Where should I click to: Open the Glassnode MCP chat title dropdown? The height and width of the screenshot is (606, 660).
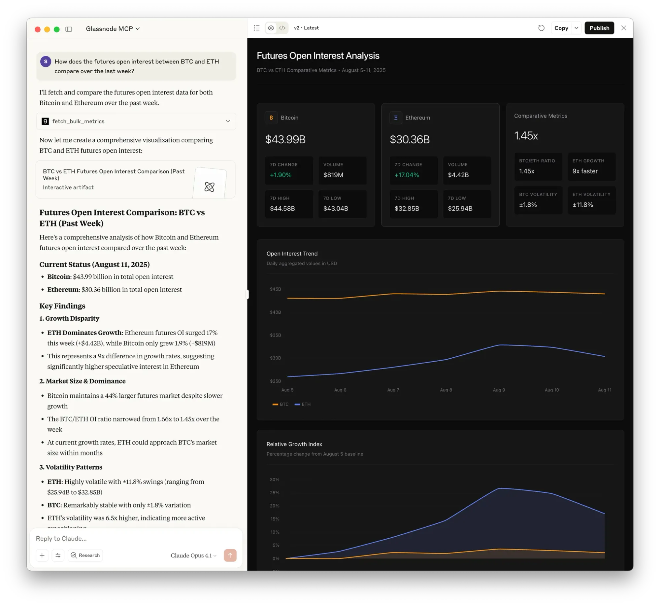point(113,29)
